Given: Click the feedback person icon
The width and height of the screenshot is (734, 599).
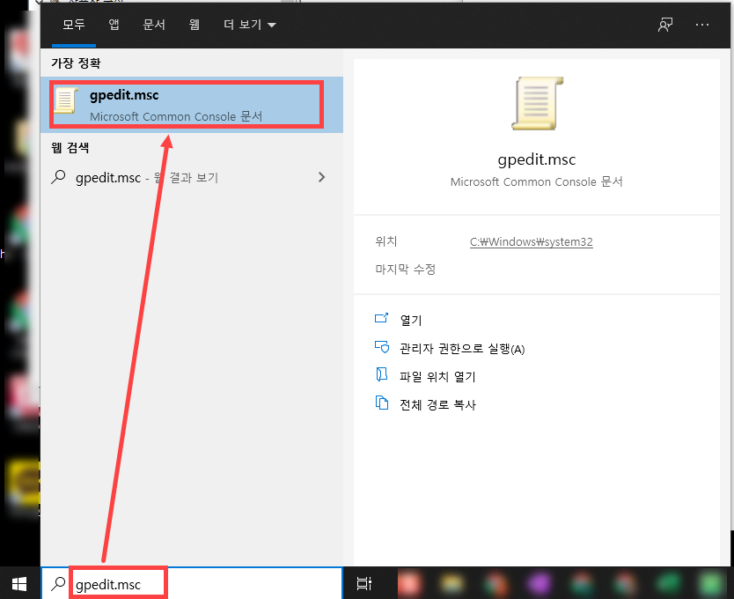Looking at the screenshot, I should coord(664,25).
